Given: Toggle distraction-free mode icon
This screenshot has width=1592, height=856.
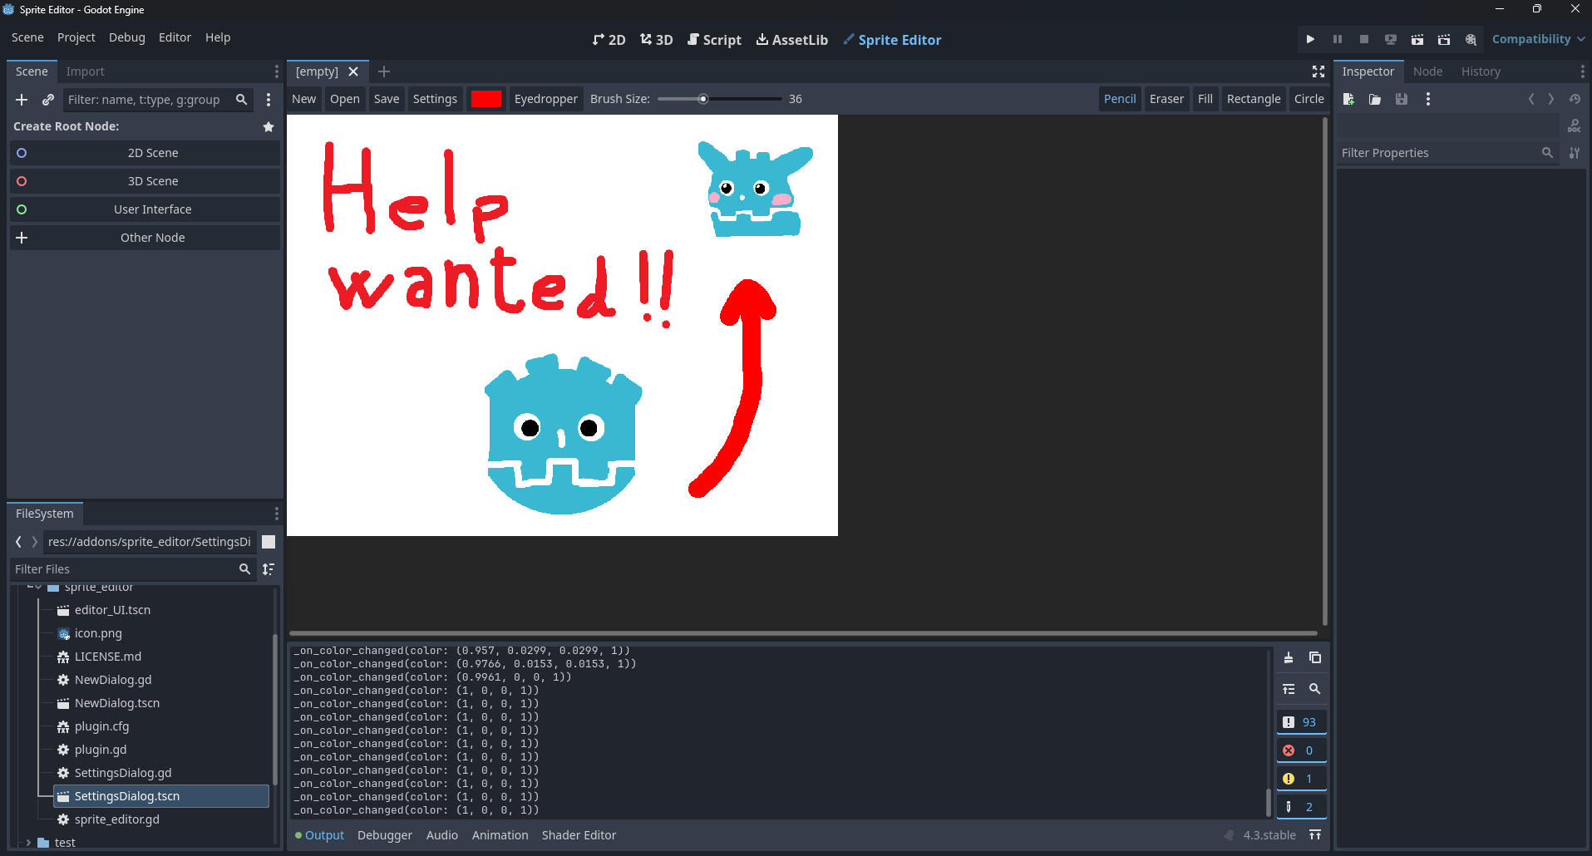Looking at the screenshot, I should (1318, 71).
